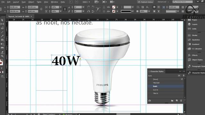Click rotate 90 degrees counter-clockwise icon
This screenshot has height=115, width=205.
93,7
